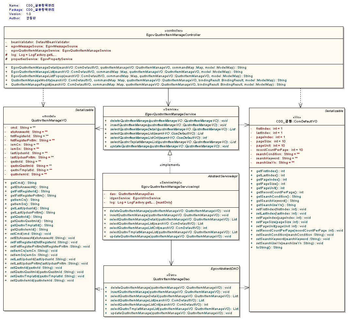The height and width of the screenshot is (320, 348).
Task: Select the EgovQustnrItemManageServiceImpl class title
Action: click(171, 187)
